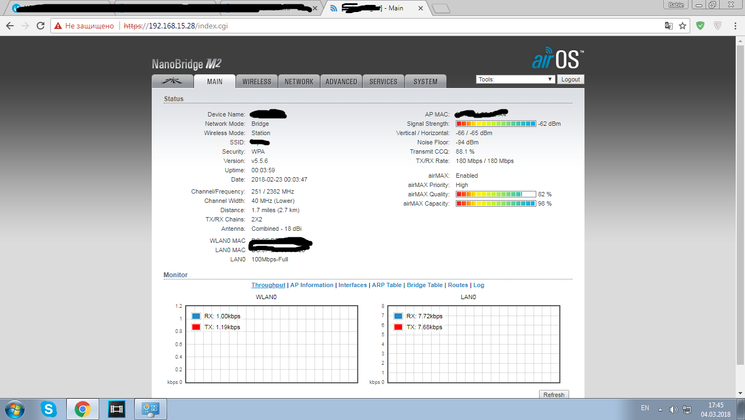Click the Bable profile button
Image resolution: width=745 pixels, height=420 pixels.
click(x=677, y=4)
